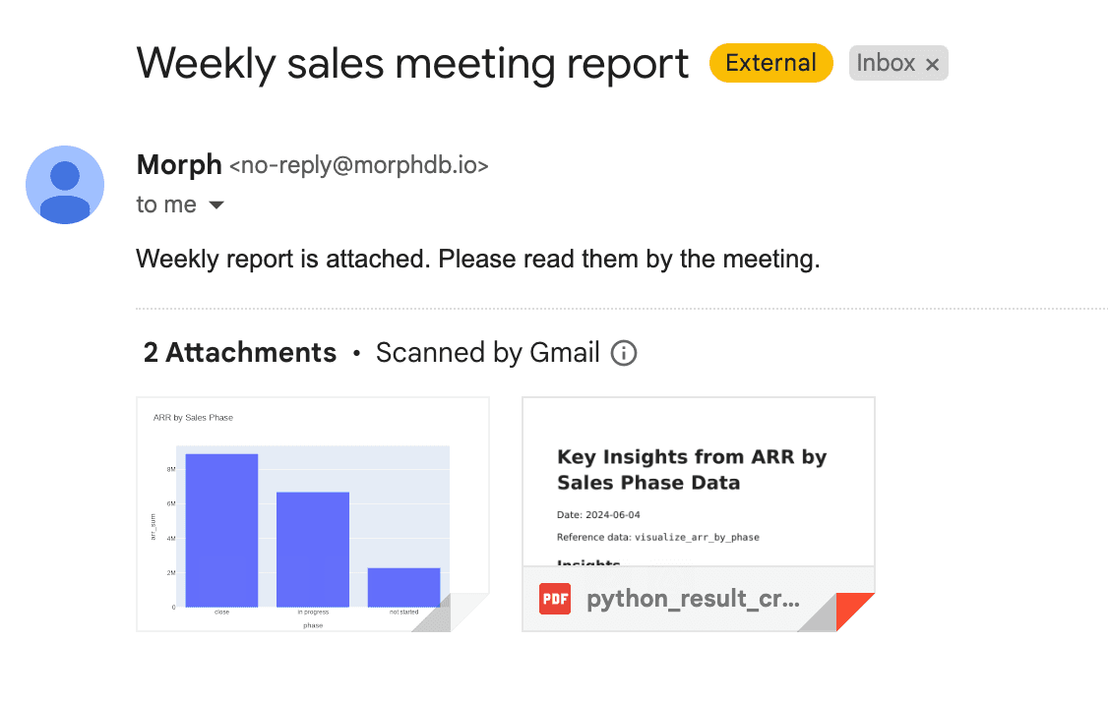Click the '2 Attachments' heading

[x=239, y=352]
